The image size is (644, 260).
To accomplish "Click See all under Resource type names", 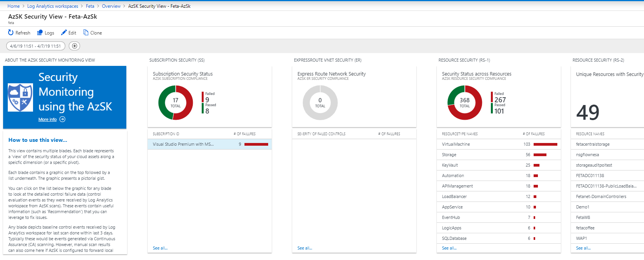I will pyautogui.click(x=449, y=248).
